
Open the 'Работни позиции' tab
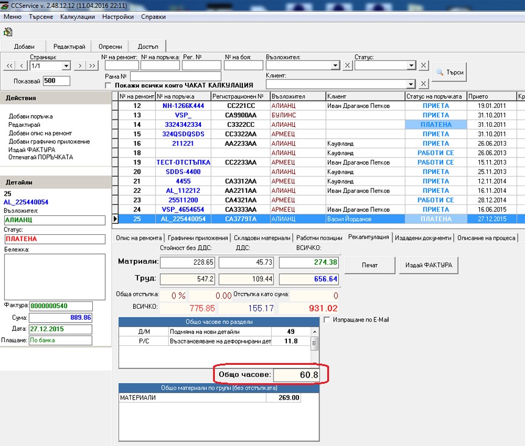click(319, 238)
